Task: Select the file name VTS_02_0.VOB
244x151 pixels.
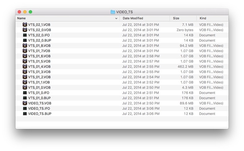Action: (40, 30)
